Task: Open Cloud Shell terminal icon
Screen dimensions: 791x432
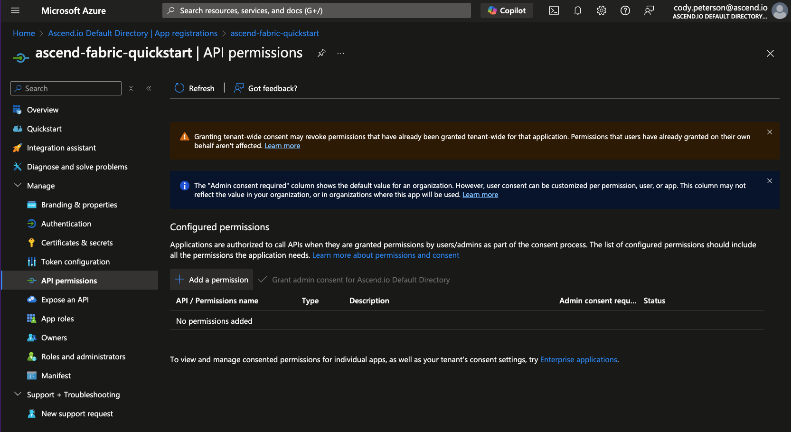Action: coord(554,10)
